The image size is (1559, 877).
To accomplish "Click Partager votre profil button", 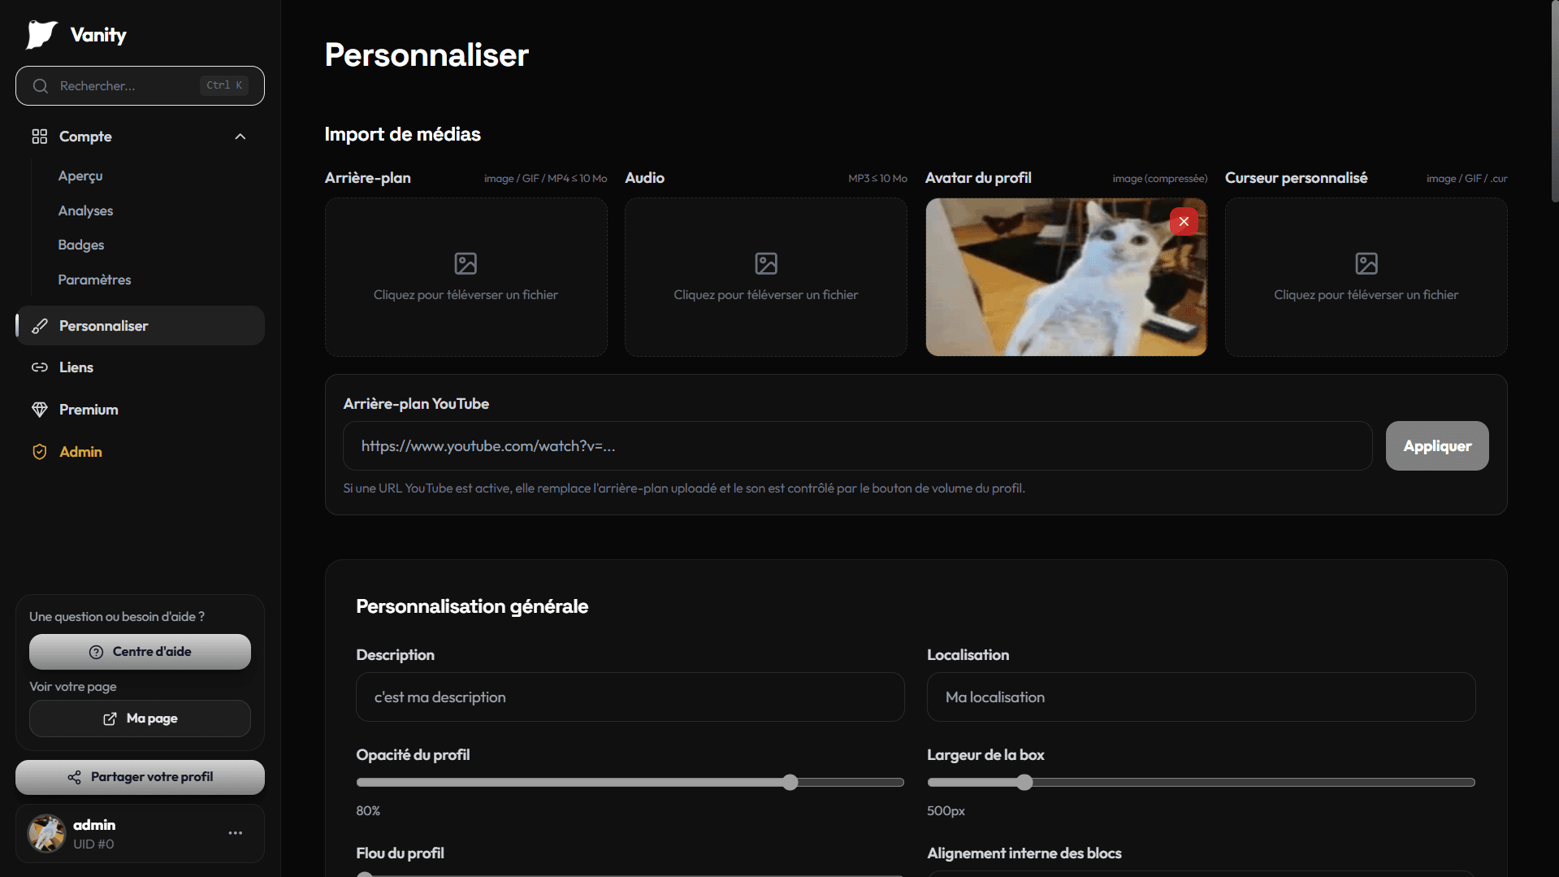I will click(x=140, y=777).
